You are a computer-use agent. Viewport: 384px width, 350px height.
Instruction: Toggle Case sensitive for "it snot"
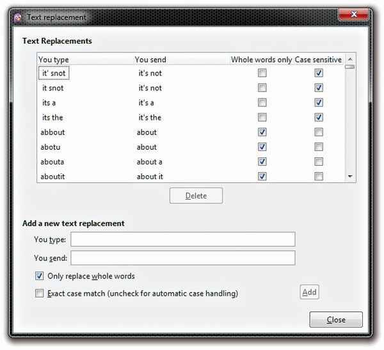[319, 88]
